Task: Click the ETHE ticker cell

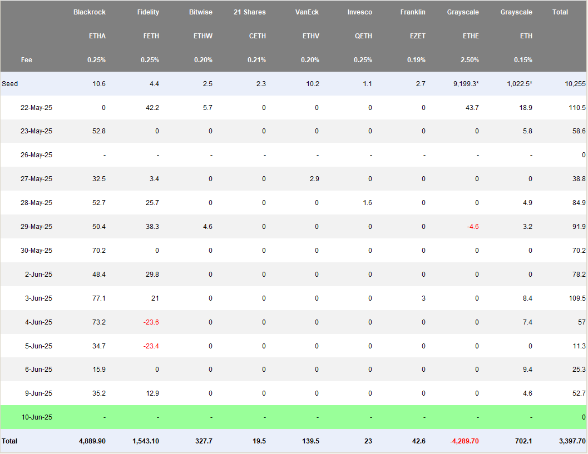Action: pyautogui.click(x=471, y=36)
